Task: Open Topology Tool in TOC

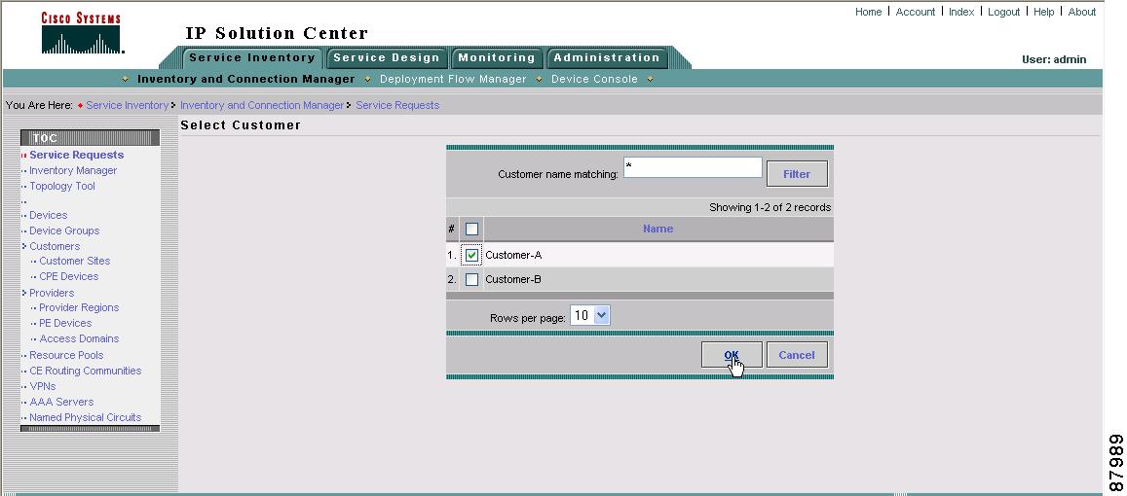Action: click(61, 186)
